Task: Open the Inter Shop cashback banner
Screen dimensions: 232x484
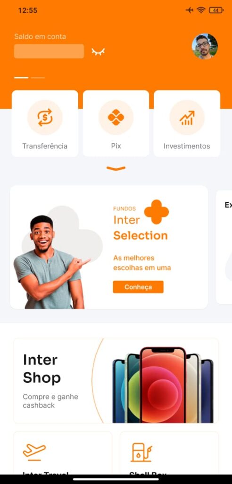Action: pos(116,380)
